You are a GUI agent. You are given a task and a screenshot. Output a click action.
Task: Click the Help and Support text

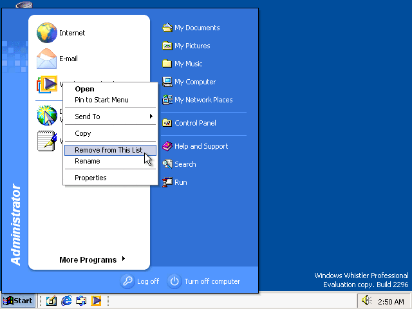click(x=201, y=146)
